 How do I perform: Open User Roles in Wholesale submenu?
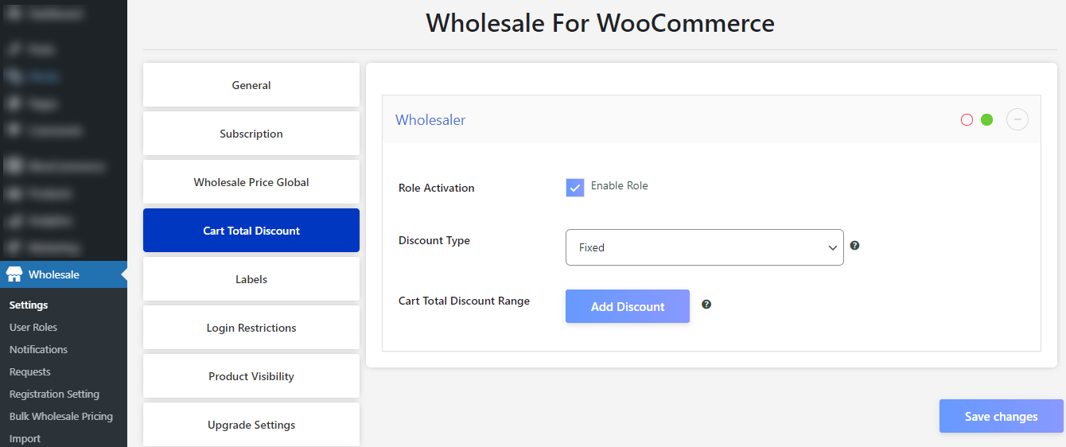tap(33, 327)
